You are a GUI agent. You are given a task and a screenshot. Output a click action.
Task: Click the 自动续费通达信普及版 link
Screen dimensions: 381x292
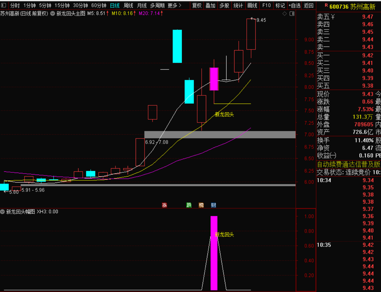tap(349, 164)
